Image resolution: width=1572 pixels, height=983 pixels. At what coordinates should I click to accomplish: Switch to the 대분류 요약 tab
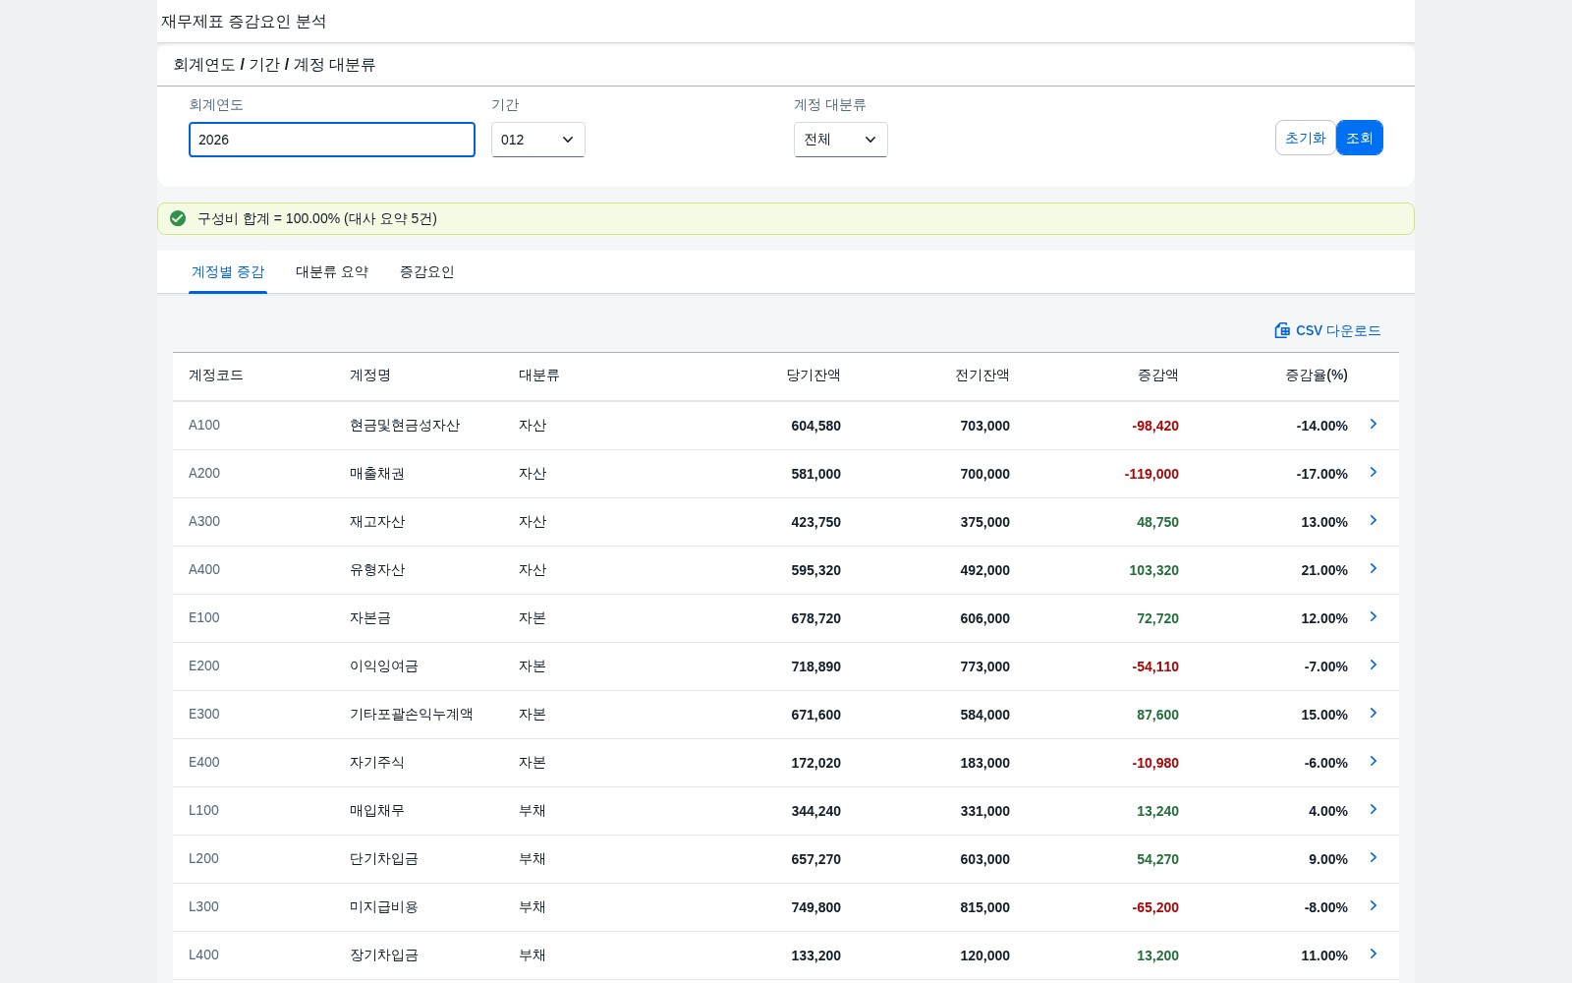point(332,272)
